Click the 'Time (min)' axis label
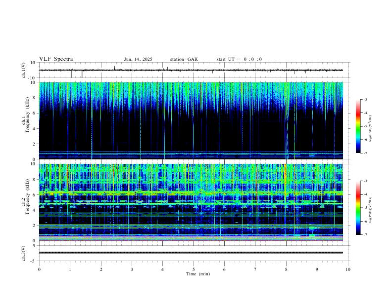The image size is (392, 302). [198, 274]
